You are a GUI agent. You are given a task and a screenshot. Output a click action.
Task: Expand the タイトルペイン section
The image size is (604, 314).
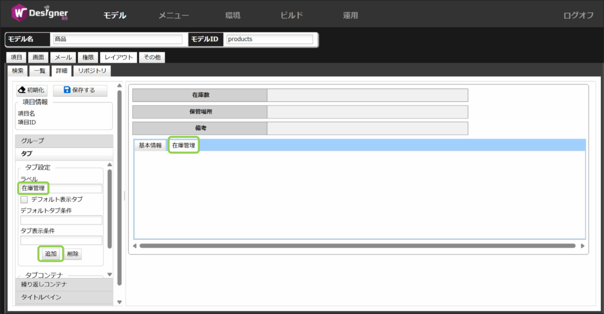[x=64, y=297]
